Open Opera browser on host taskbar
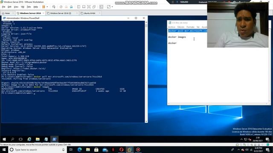This screenshot has height=153, width=273. point(121,150)
